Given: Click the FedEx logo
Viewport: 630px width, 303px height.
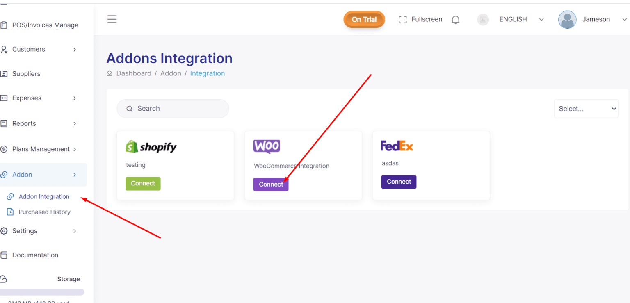Looking at the screenshot, I should coord(397,146).
